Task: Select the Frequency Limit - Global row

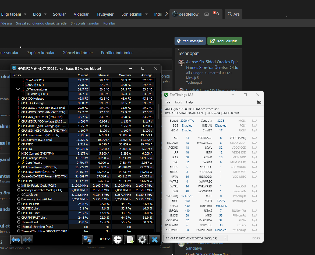Action: (x=82, y=199)
